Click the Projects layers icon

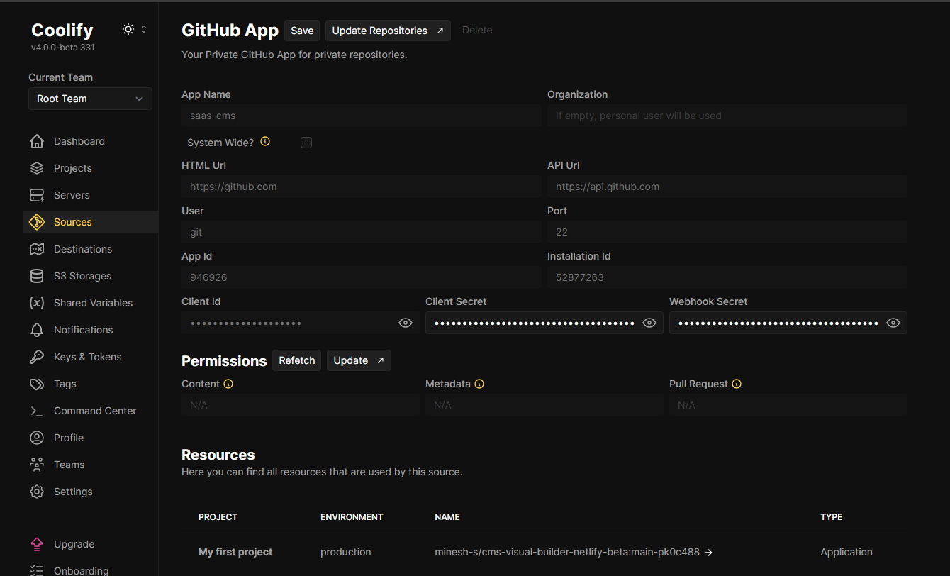coord(37,168)
